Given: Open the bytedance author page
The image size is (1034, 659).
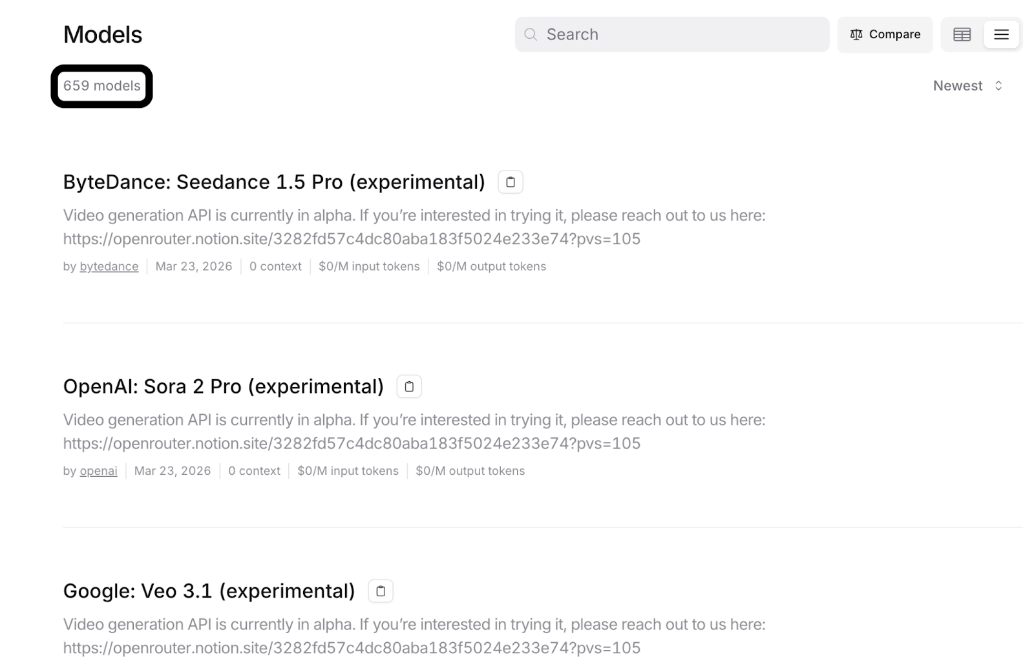Looking at the screenshot, I should pyautogui.click(x=109, y=266).
